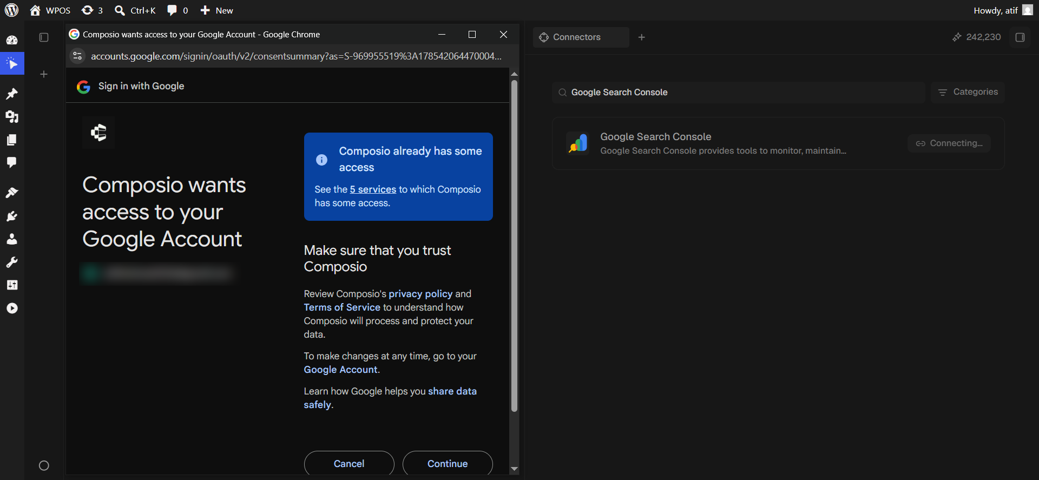
Task: Click the blurred account email chip
Action: (157, 274)
